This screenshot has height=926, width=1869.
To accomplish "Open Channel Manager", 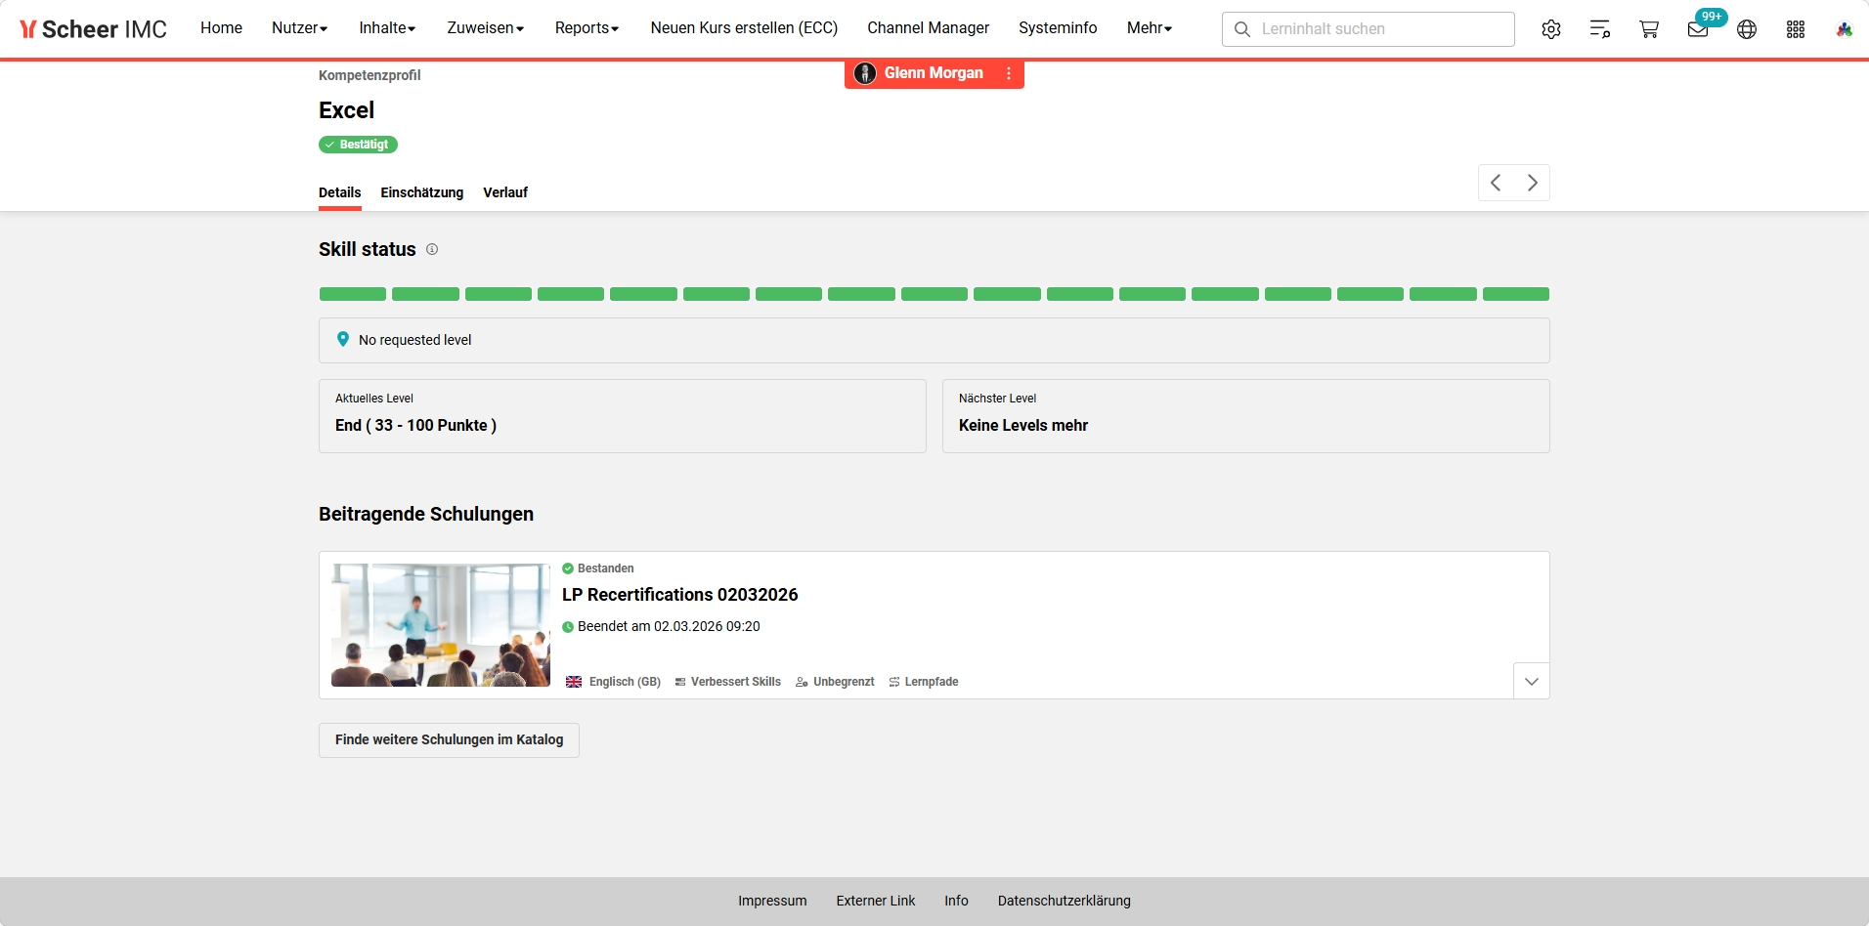I will click(x=929, y=28).
